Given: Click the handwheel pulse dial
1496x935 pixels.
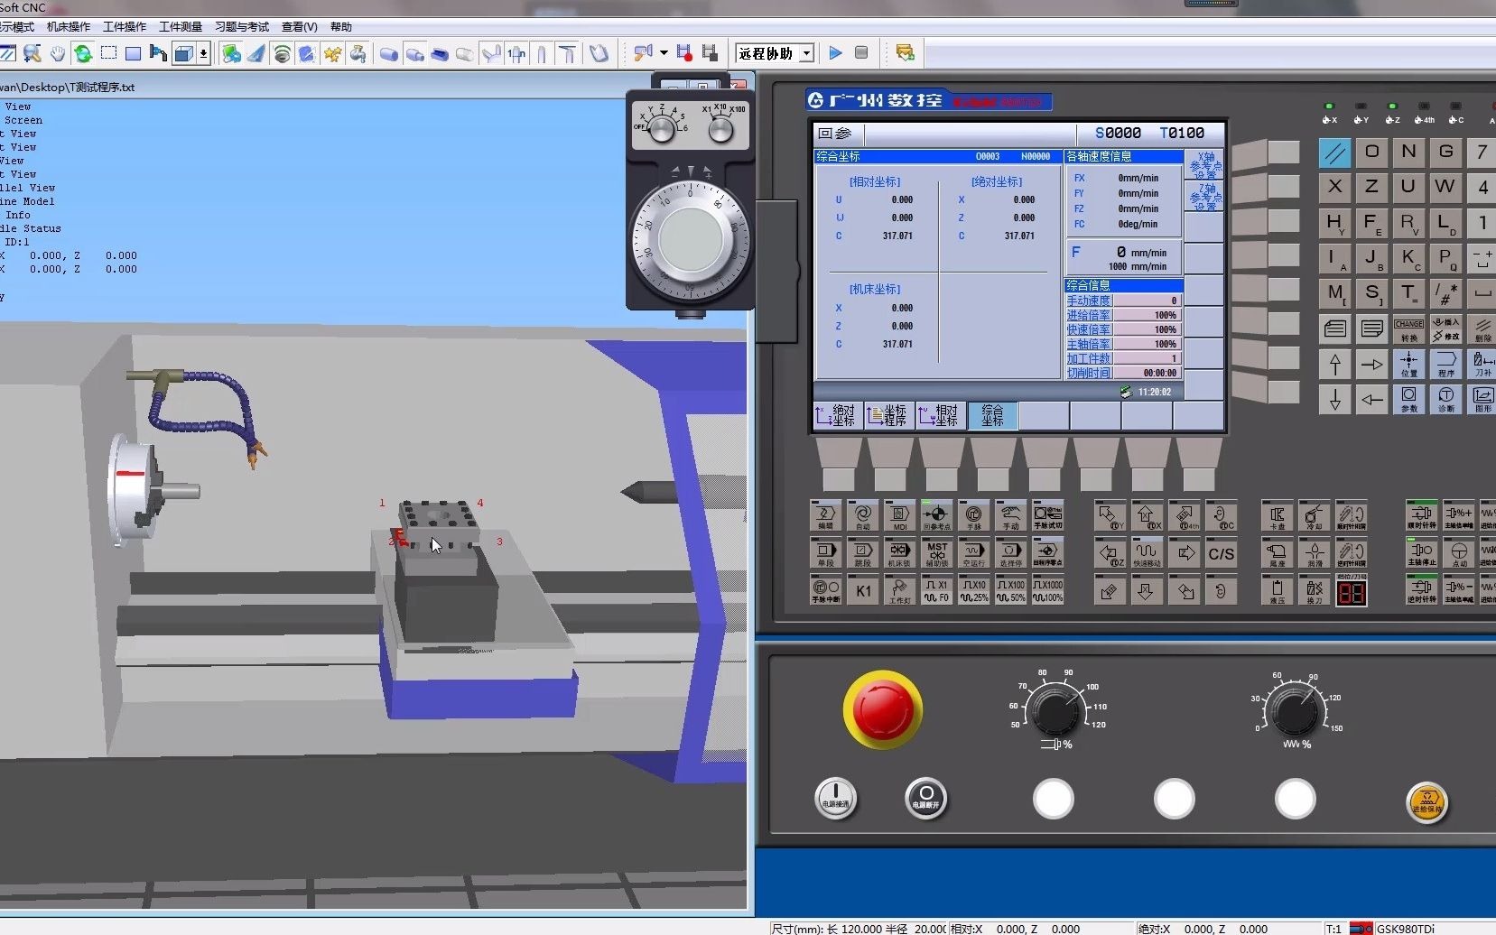Looking at the screenshot, I should (x=691, y=240).
